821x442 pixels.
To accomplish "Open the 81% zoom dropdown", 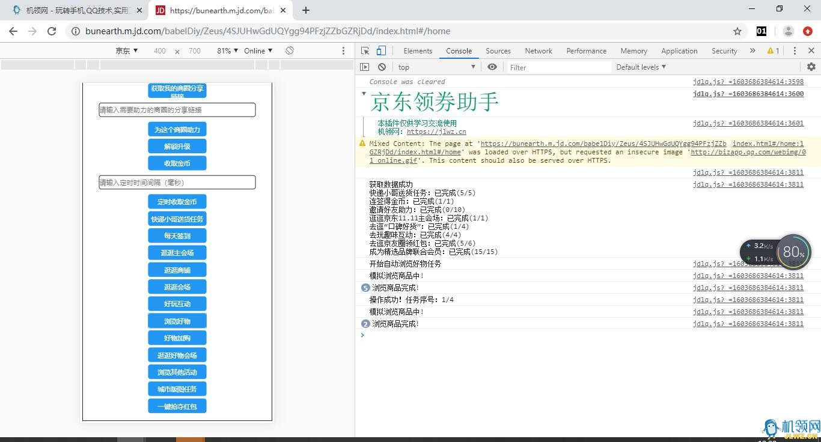I will [x=228, y=51].
